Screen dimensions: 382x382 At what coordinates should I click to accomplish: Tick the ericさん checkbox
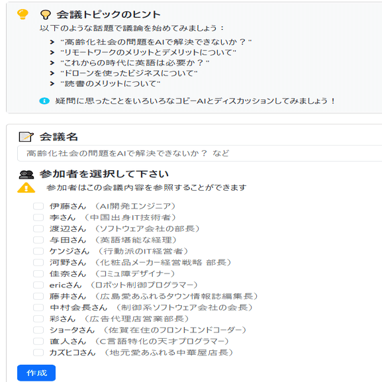pos(38,285)
